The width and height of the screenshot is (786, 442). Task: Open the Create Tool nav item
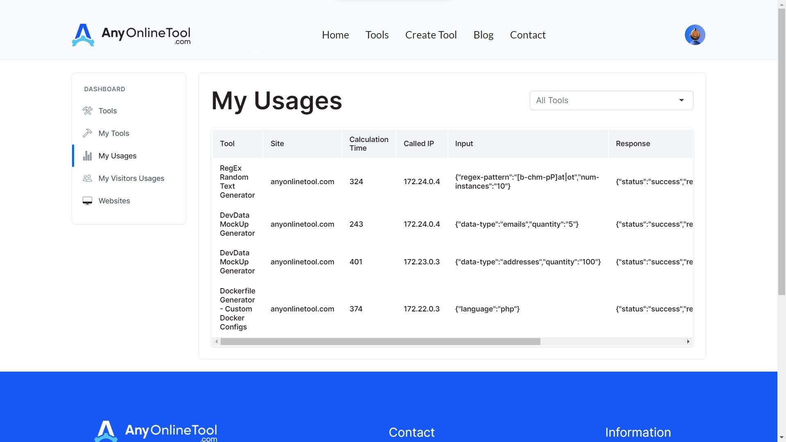coord(431,35)
